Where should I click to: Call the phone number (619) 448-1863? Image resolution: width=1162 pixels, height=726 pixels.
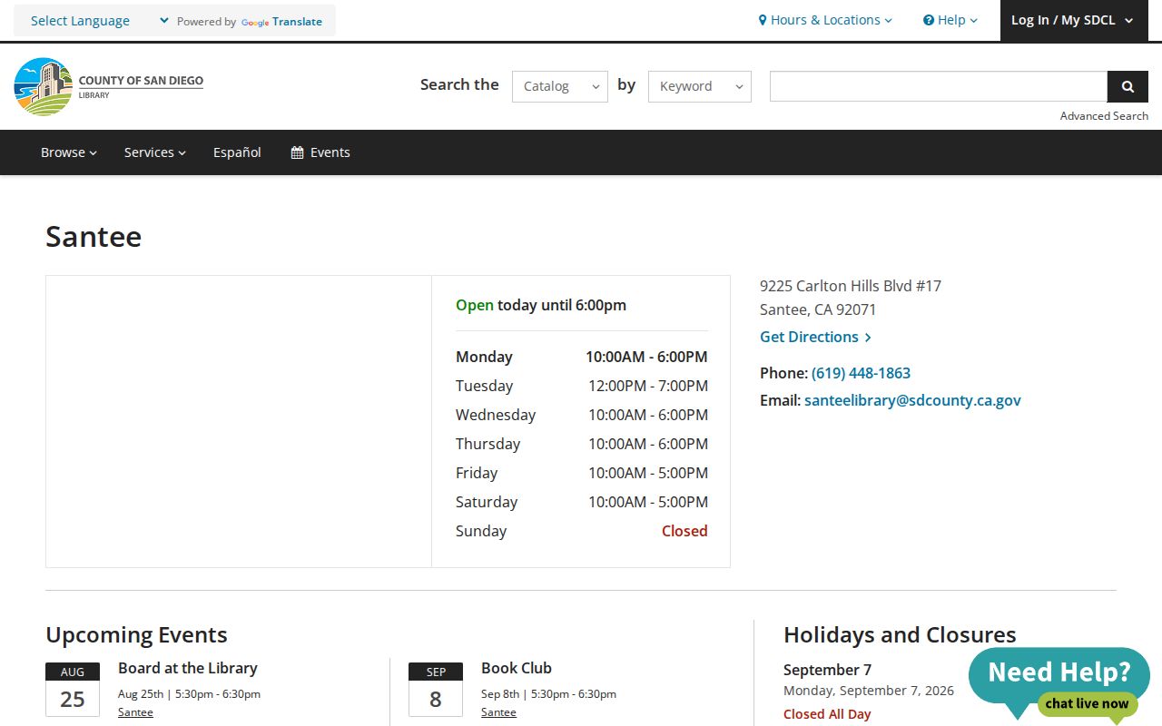[x=861, y=373]
